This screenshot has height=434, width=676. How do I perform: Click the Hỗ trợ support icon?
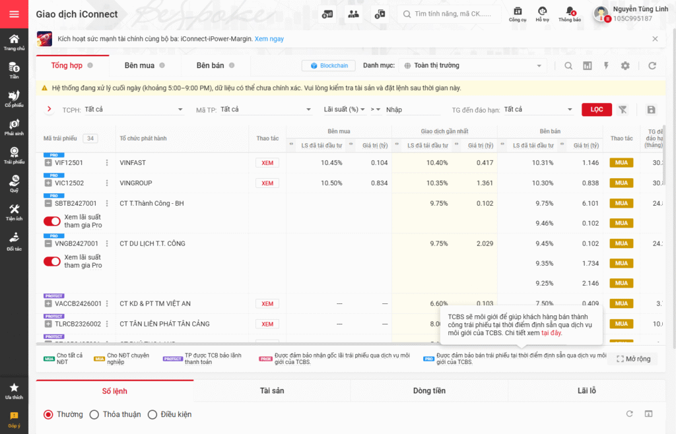pos(542,14)
